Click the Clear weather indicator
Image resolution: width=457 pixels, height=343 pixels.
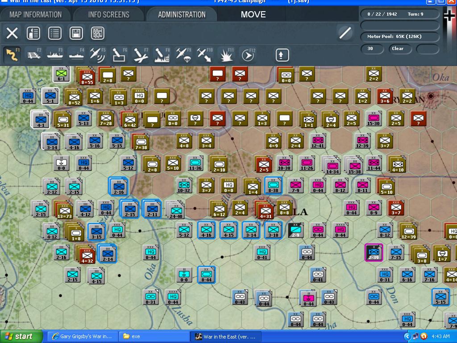pos(400,49)
